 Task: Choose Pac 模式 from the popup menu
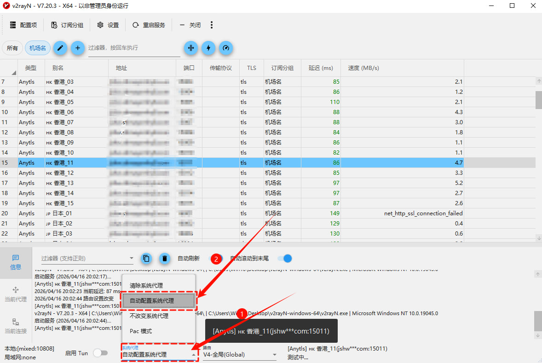pyautogui.click(x=159, y=331)
